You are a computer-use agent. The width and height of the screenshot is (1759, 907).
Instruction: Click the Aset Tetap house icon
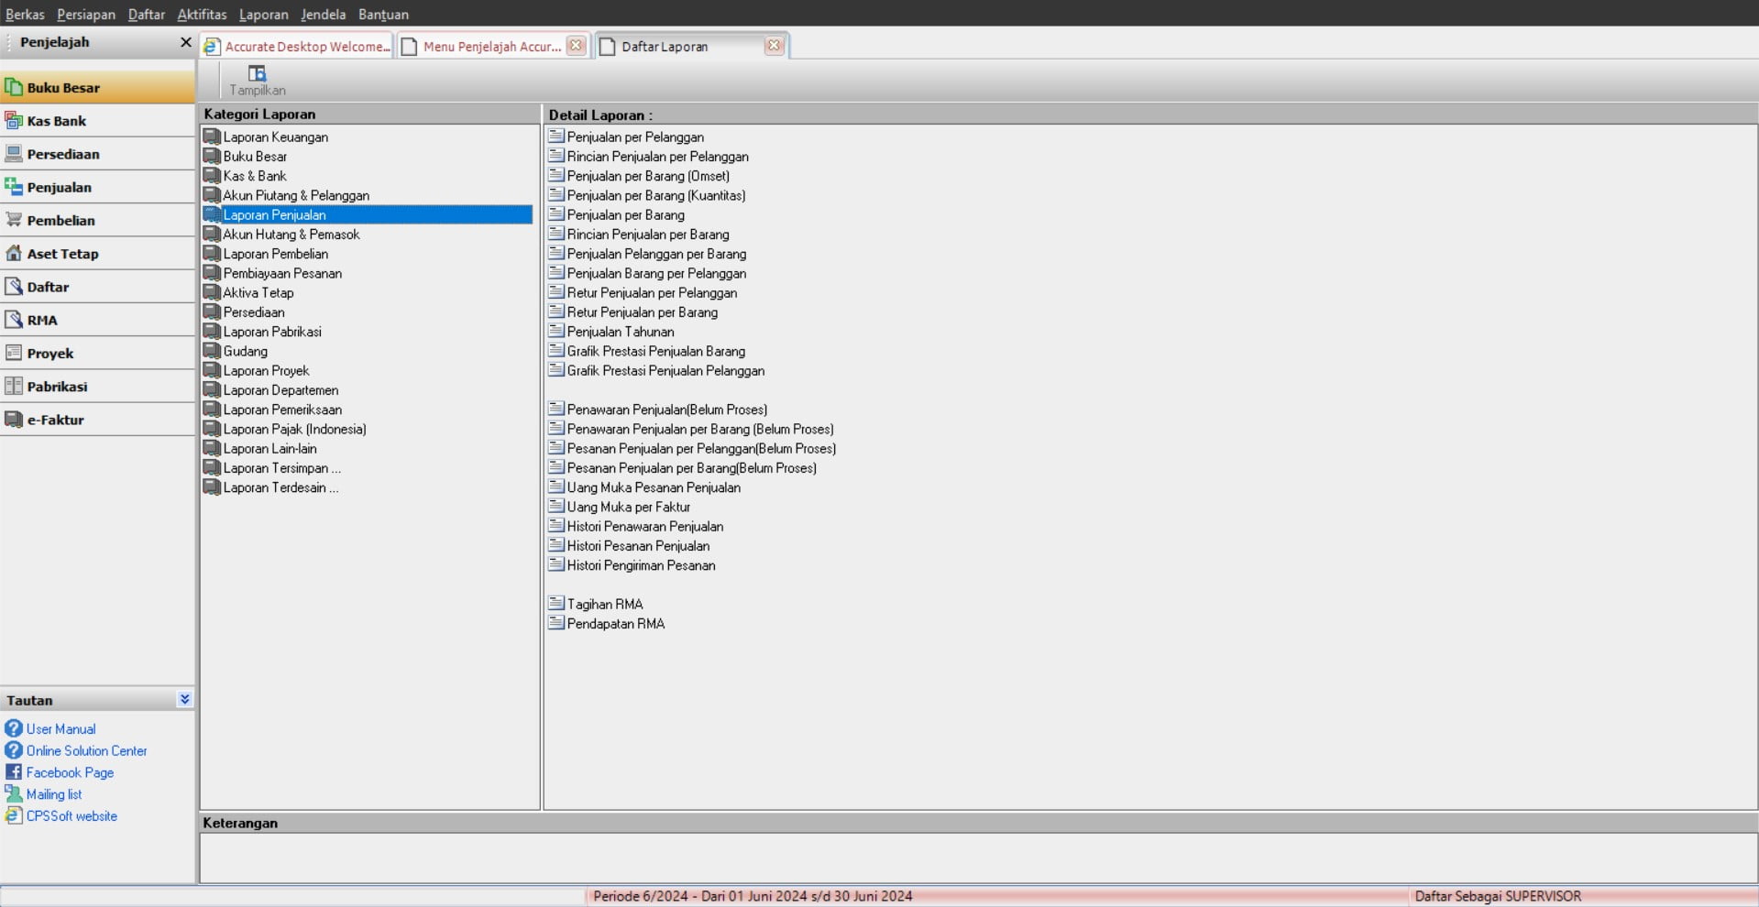tap(14, 254)
